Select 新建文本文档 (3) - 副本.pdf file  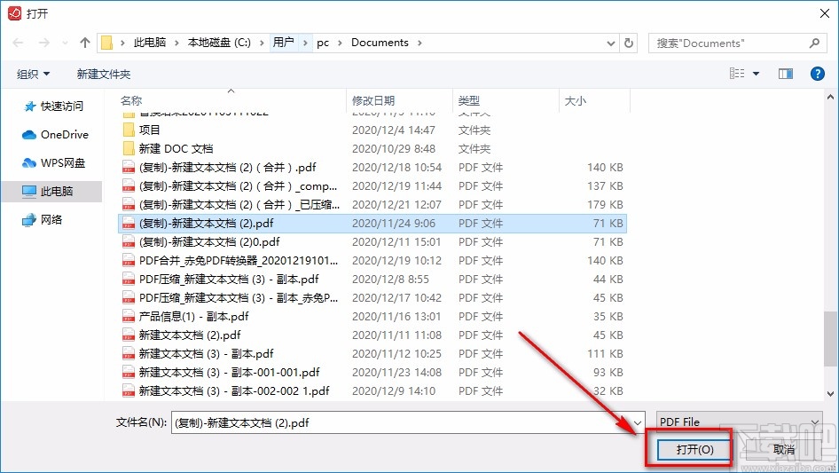pos(372,354)
